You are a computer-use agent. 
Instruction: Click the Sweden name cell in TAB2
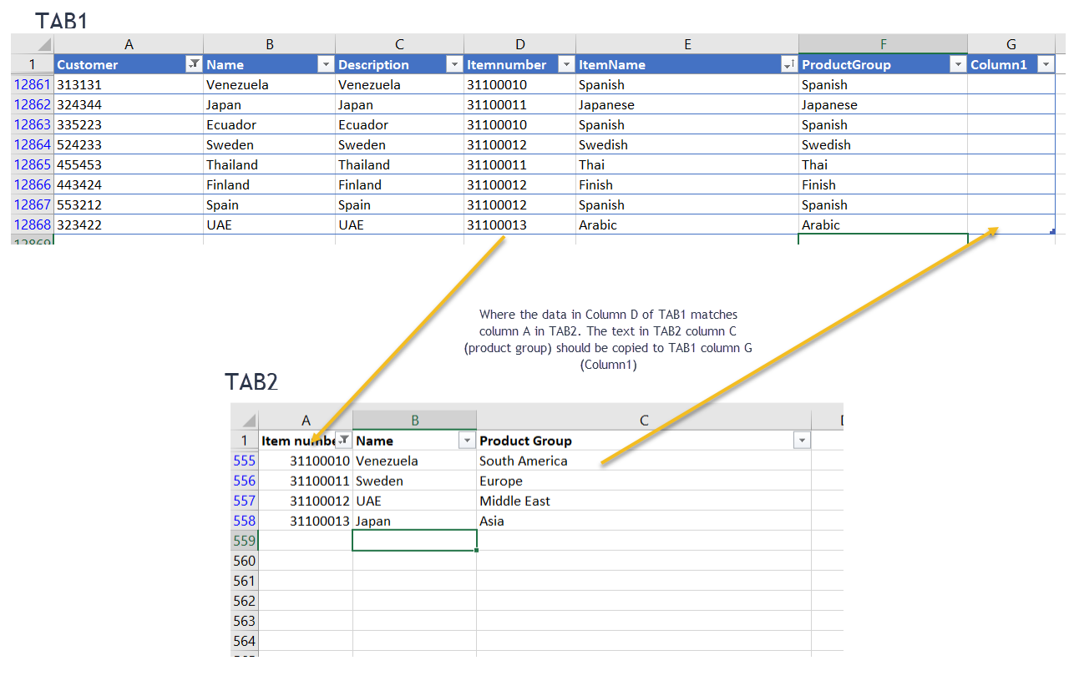(x=414, y=481)
